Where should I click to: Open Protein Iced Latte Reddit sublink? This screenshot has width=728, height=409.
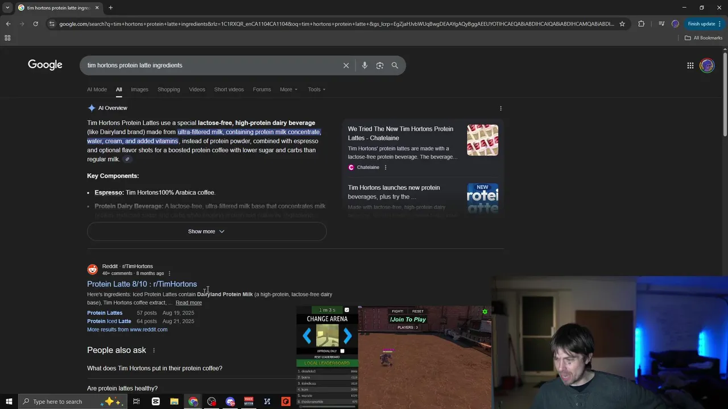pos(109,321)
